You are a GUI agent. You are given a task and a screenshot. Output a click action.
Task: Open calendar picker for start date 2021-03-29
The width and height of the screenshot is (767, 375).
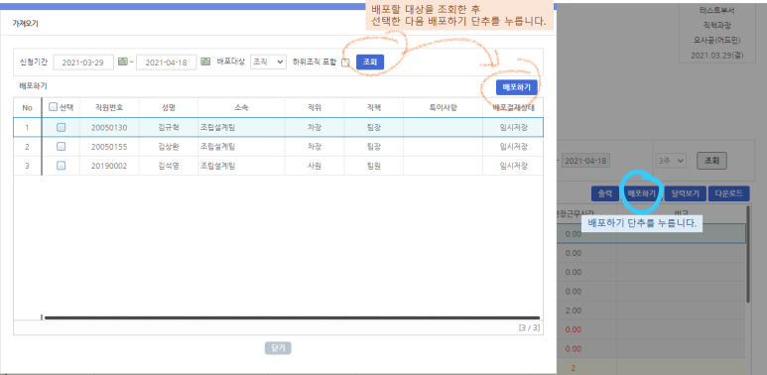[122, 62]
